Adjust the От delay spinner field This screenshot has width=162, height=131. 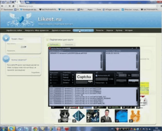(122, 75)
